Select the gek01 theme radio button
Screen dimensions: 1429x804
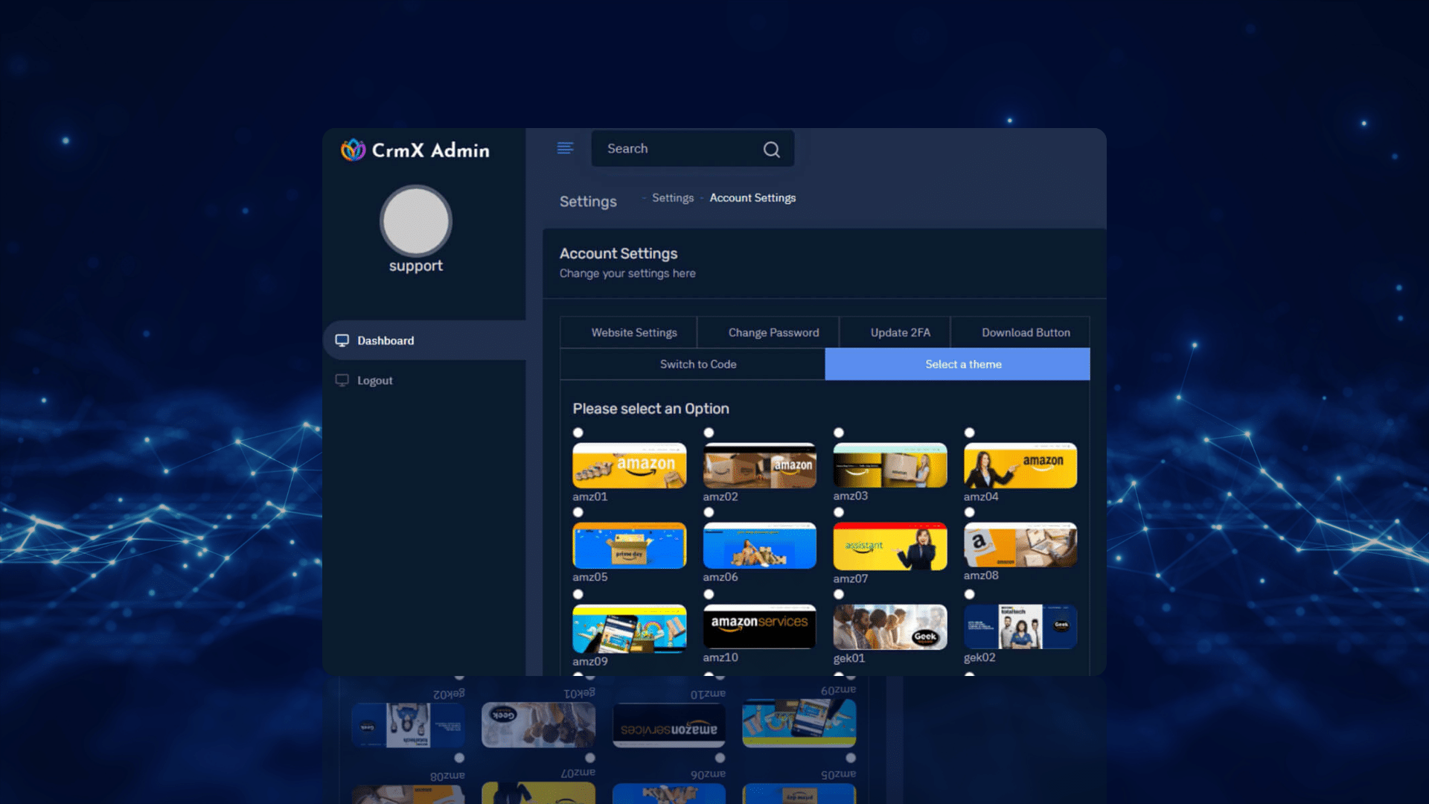tap(838, 593)
